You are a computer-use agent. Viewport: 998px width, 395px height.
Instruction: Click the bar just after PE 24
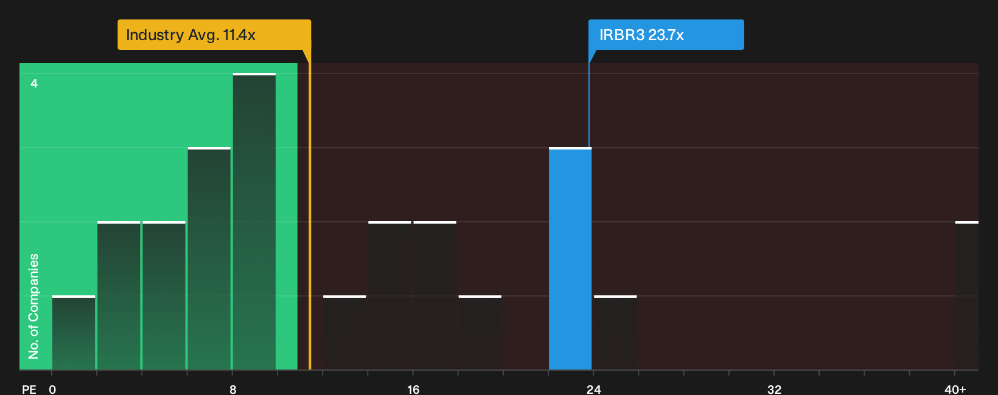point(615,332)
